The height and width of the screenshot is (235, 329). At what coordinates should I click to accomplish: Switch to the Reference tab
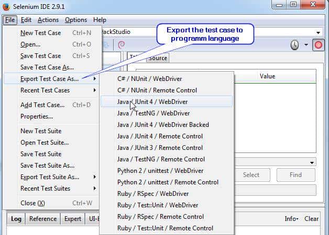pos(42,219)
